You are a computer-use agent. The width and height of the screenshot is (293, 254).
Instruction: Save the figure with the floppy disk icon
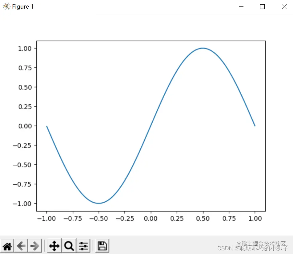point(102,246)
